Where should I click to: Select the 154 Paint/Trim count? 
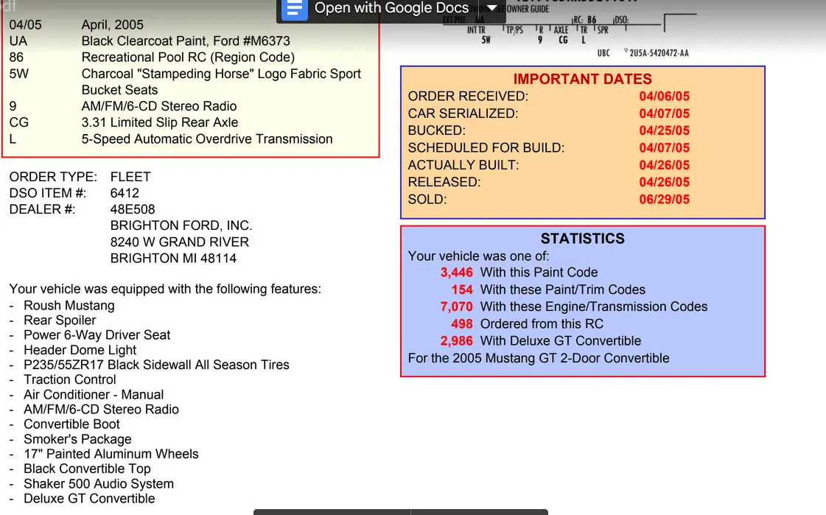462,290
